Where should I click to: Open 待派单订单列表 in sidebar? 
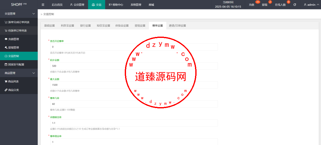click(19, 31)
